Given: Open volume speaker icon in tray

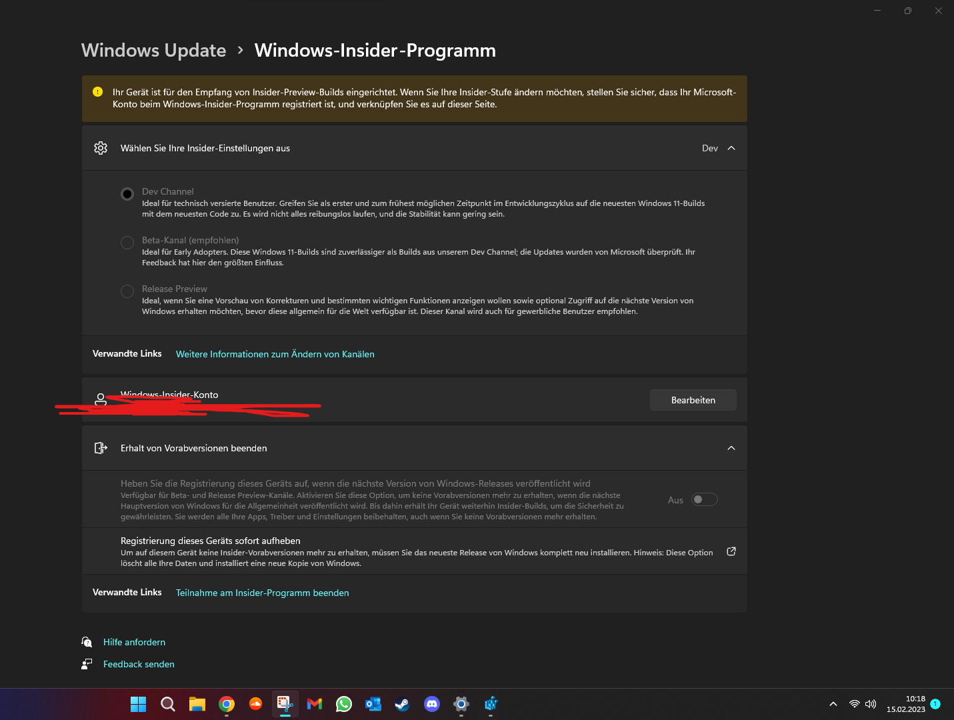Looking at the screenshot, I should point(871,704).
